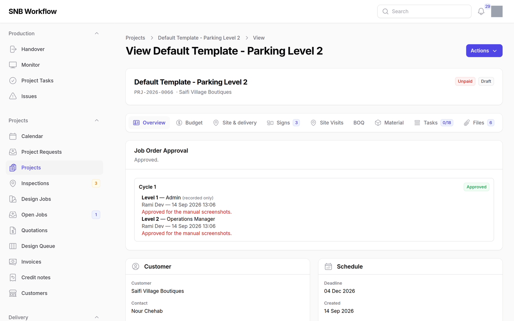Screen dimensions: 514x321
Task: Go to the Site Visits tab
Action: [327, 123]
